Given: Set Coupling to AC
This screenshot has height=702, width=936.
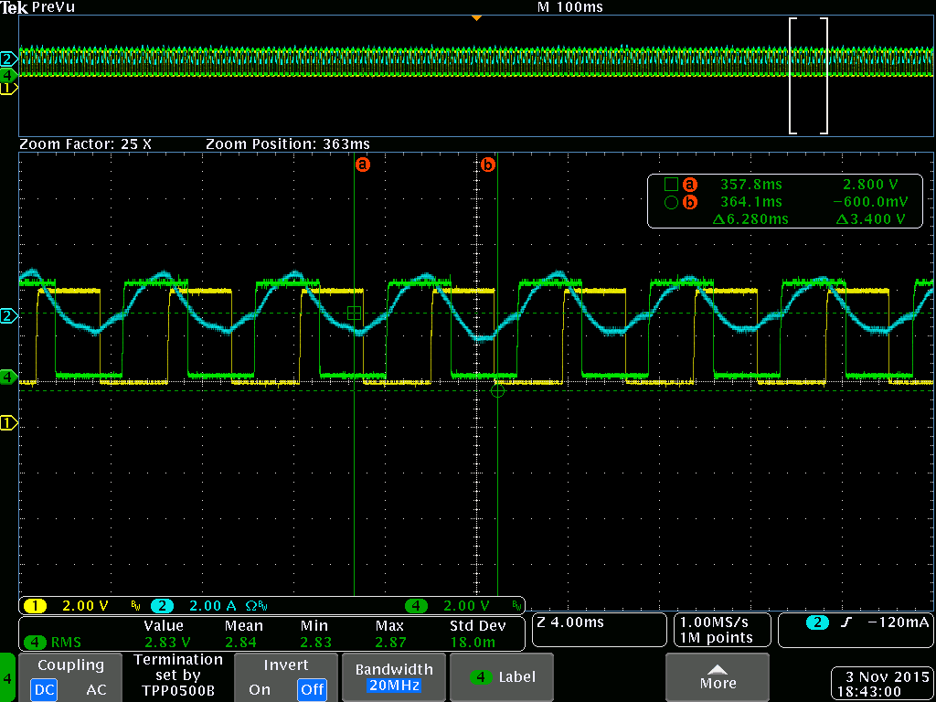Looking at the screenshot, I should [95, 689].
